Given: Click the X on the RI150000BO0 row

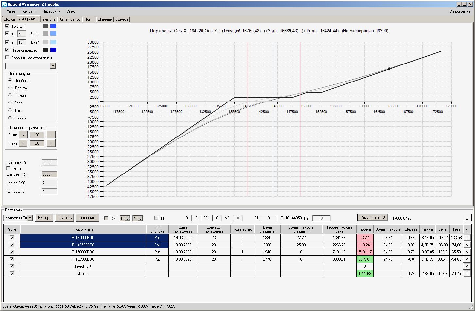Looking at the screenshot, I should (467, 252).
